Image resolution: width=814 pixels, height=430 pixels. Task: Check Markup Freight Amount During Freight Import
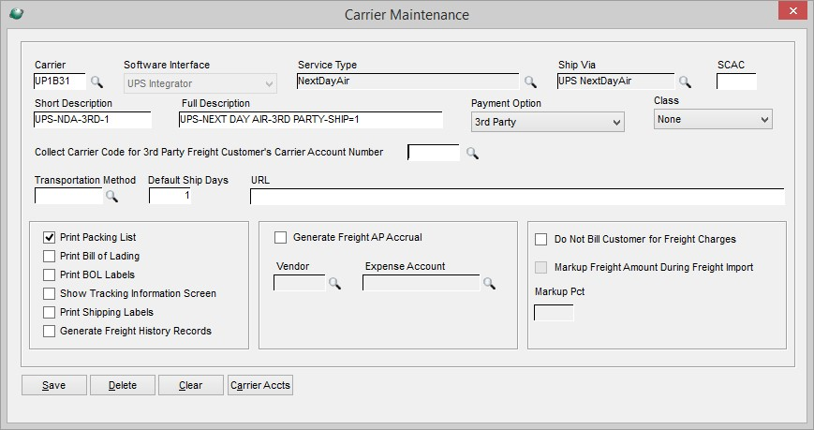[x=540, y=267]
